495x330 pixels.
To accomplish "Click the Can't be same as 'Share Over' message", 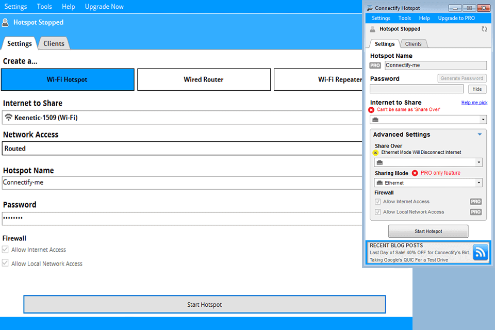I will 408,110.
